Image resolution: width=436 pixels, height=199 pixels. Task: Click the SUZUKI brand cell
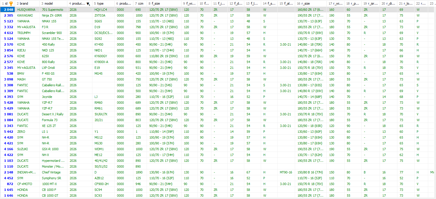27,149
